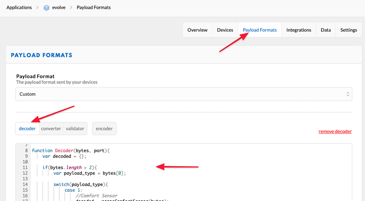This screenshot has width=365, height=201.
Task: Open the Integrations tab
Action: (x=299, y=30)
